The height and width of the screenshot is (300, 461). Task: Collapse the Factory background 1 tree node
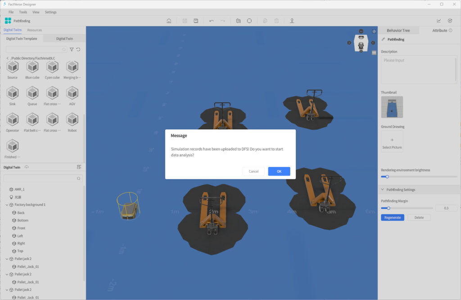(7, 205)
